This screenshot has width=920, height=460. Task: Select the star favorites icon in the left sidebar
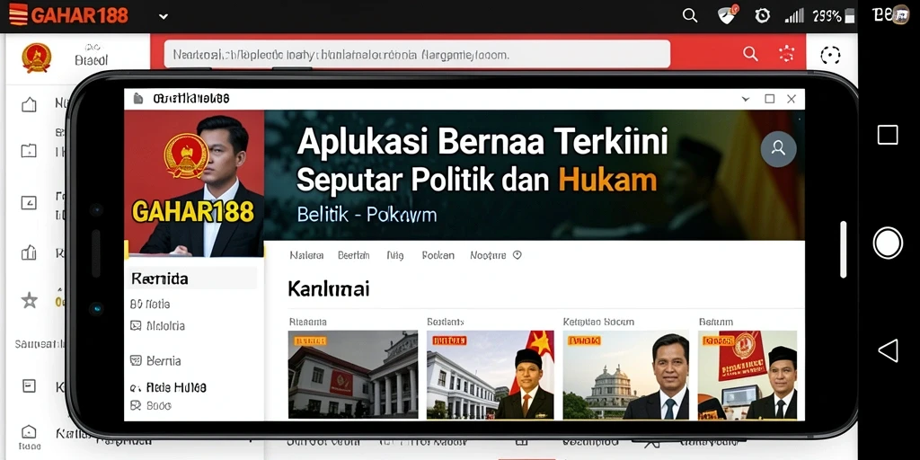30,300
